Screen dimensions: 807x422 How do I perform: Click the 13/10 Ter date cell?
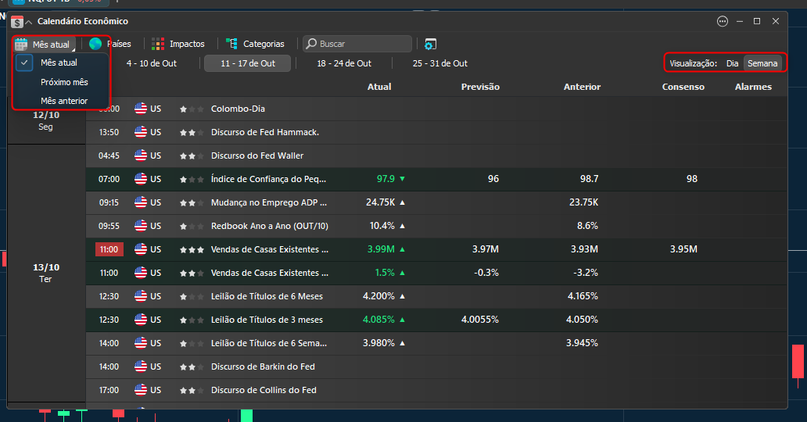click(x=46, y=274)
